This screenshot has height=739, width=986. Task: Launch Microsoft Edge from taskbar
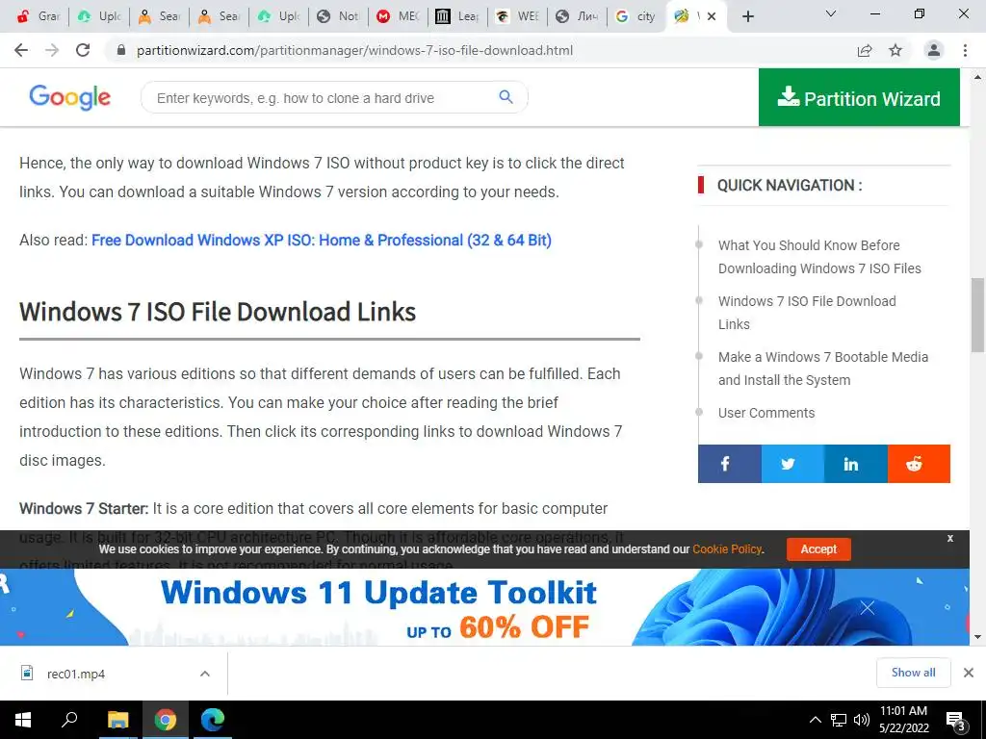213,720
